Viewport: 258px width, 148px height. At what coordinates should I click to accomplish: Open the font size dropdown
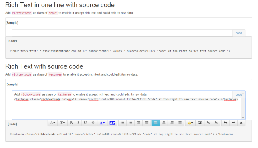pos(62,123)
